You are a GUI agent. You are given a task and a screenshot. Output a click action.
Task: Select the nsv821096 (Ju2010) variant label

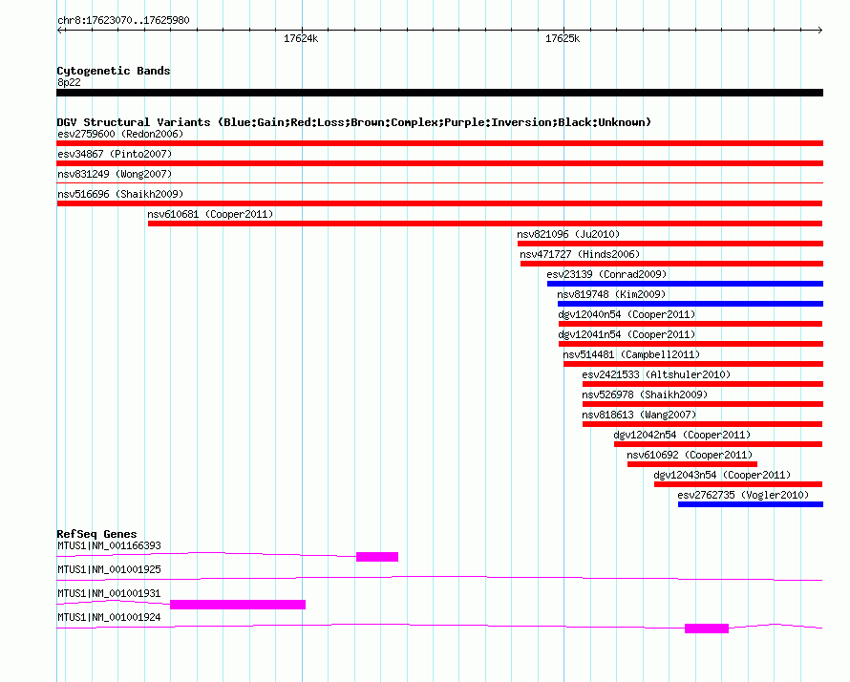[x=568, y=234]
